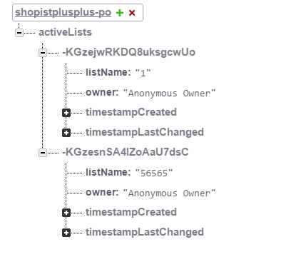Edit the listName value "56565"

[154, 173]
